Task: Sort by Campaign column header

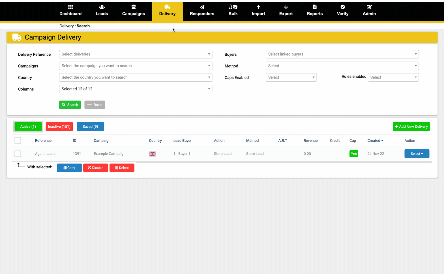Action: (x=102, y=141)
